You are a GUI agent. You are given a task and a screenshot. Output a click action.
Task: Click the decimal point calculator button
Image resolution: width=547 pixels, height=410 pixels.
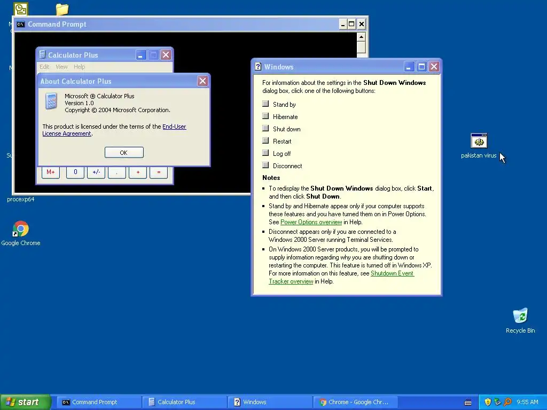point(117,172)
